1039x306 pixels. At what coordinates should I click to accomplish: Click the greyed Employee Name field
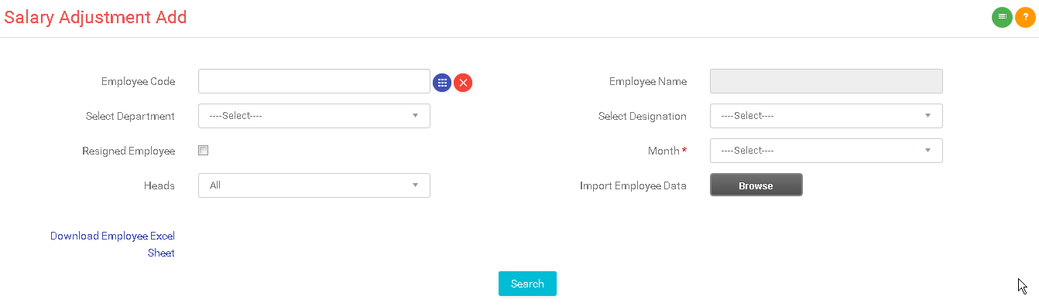826,81
